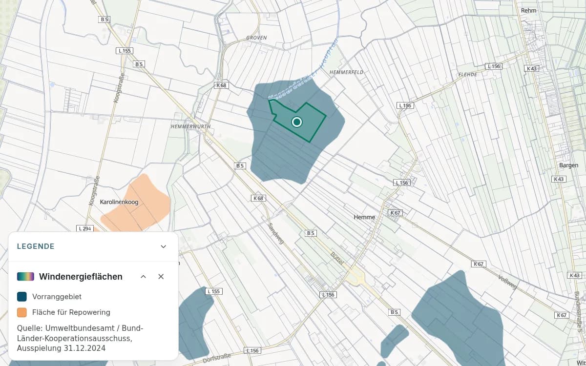Click the orange Repowering color swatch
Image resolution: width=586 pixels, height=366 pixels.
pos(22,312)
